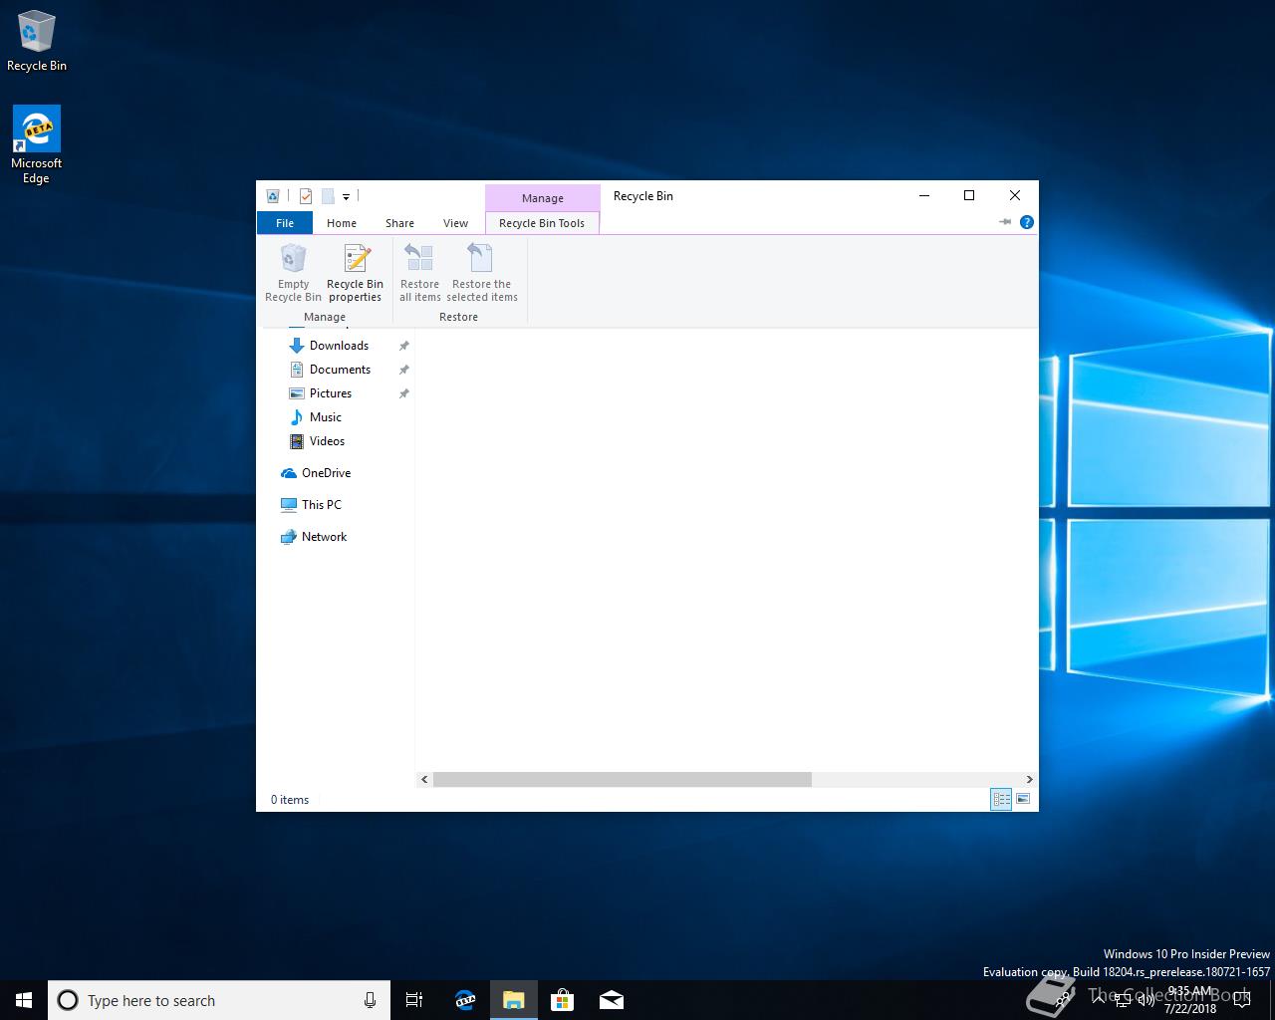Unpin the ribbon with pin icon
The image size is (1275, 1020).
tap(1005, 222)
